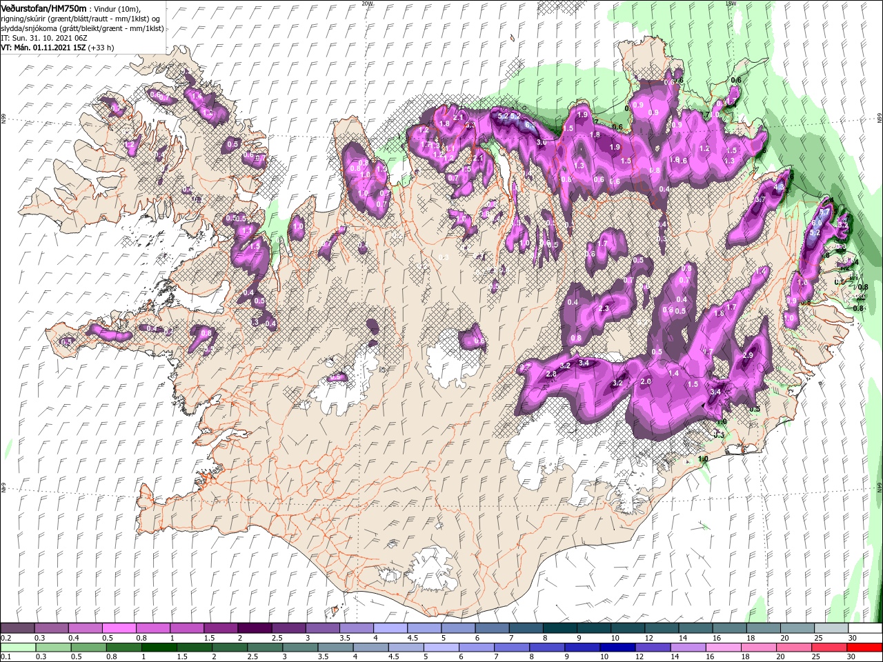Click the 15W longitude label at top

pyautogui.click(x=731, y=3)
